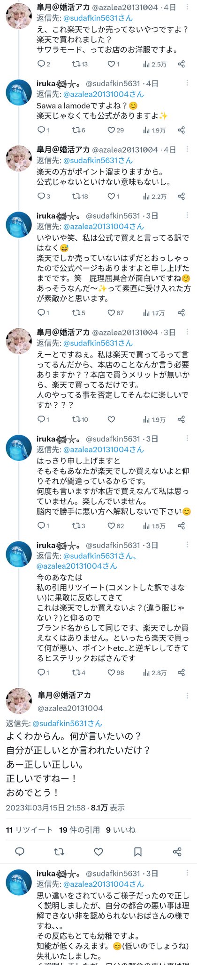197x965 pixels.
Task: Open iruka's dolphin avatar on the last reply
Action: tap(19, 882)
